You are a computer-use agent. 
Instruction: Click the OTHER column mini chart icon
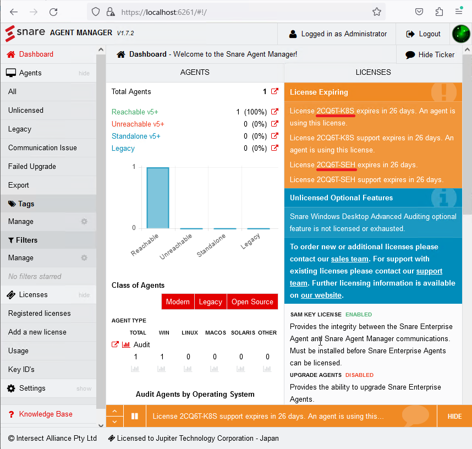[267, 369]
